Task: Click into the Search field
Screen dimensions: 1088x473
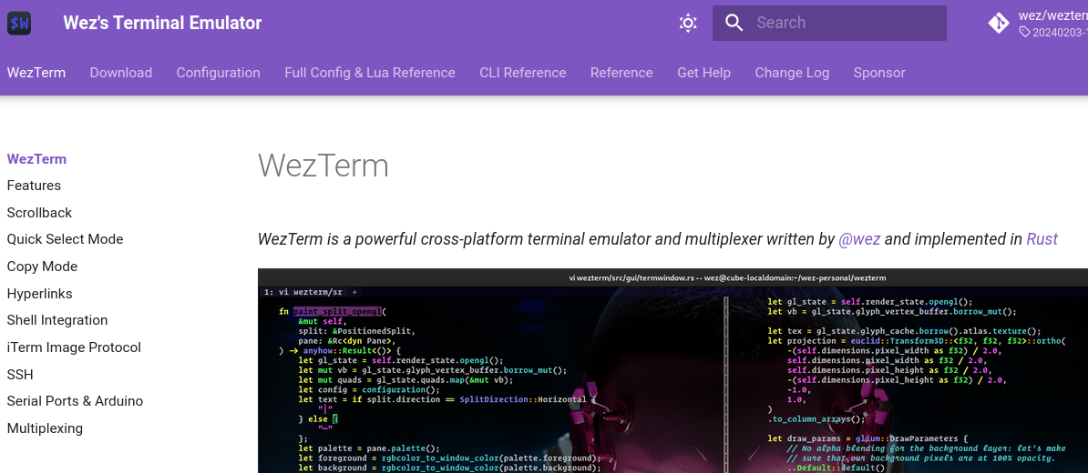Action: 843,24
